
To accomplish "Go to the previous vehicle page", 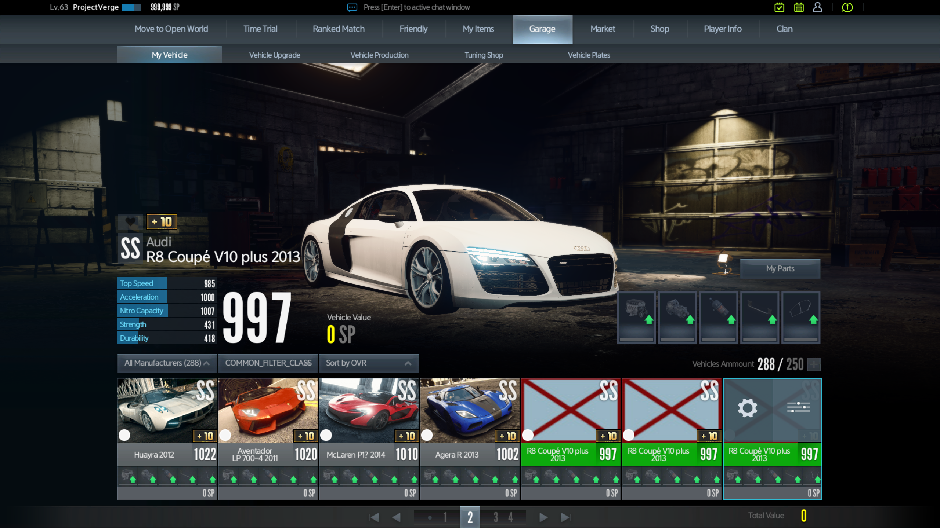I will click(x=396, y=517).
